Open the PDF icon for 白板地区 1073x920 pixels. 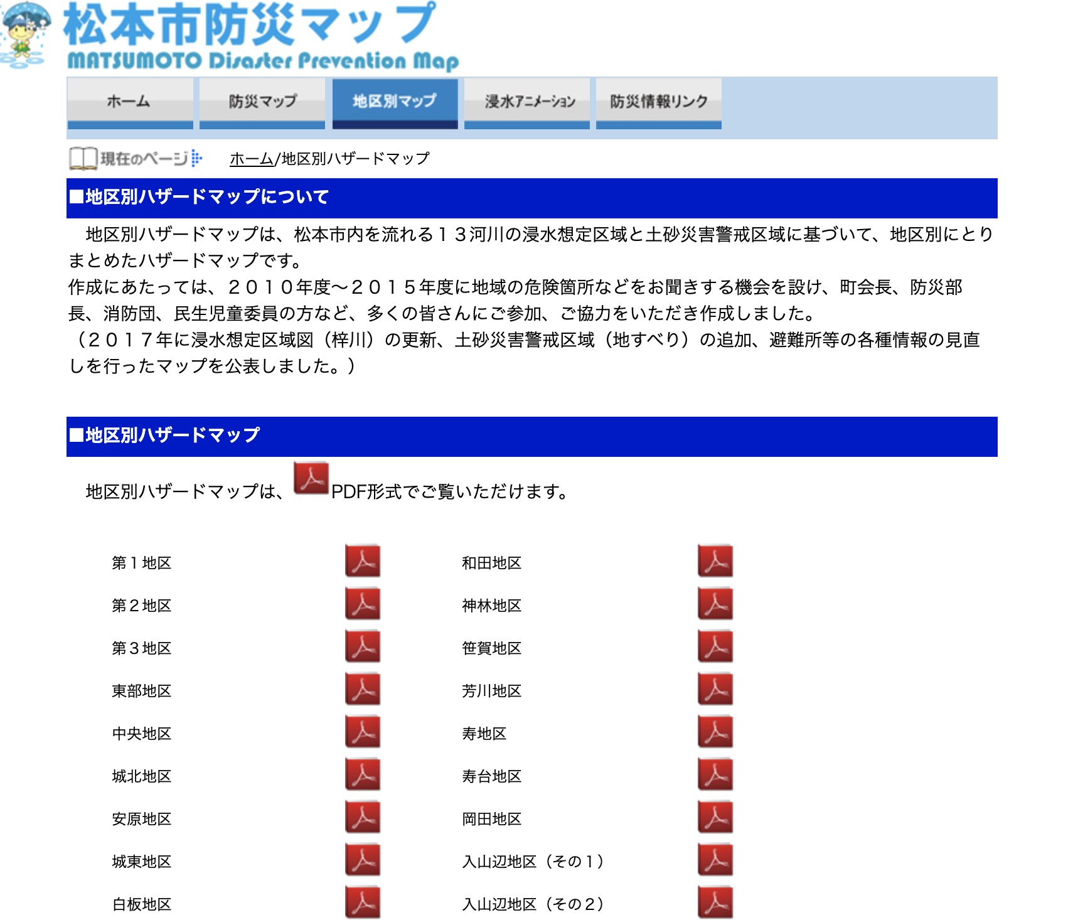(363, 902)
